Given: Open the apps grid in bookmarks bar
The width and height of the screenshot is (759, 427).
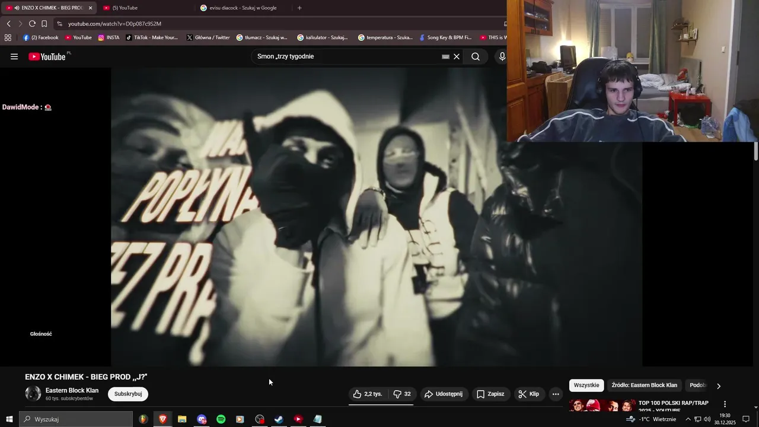Looking at the screenshot, I should pos(8,37).
